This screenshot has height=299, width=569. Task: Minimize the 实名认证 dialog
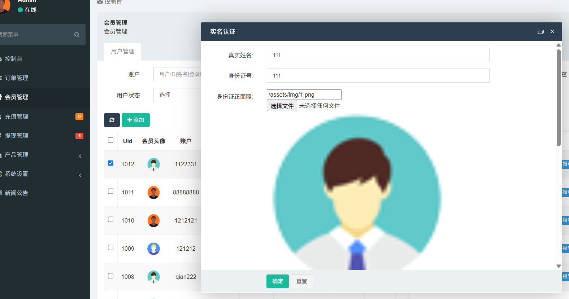point(529,32)
